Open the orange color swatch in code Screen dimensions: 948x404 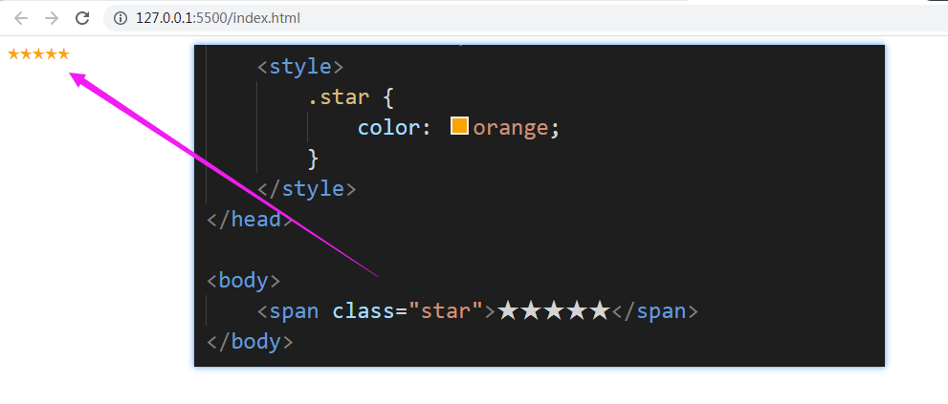[459, 126]
